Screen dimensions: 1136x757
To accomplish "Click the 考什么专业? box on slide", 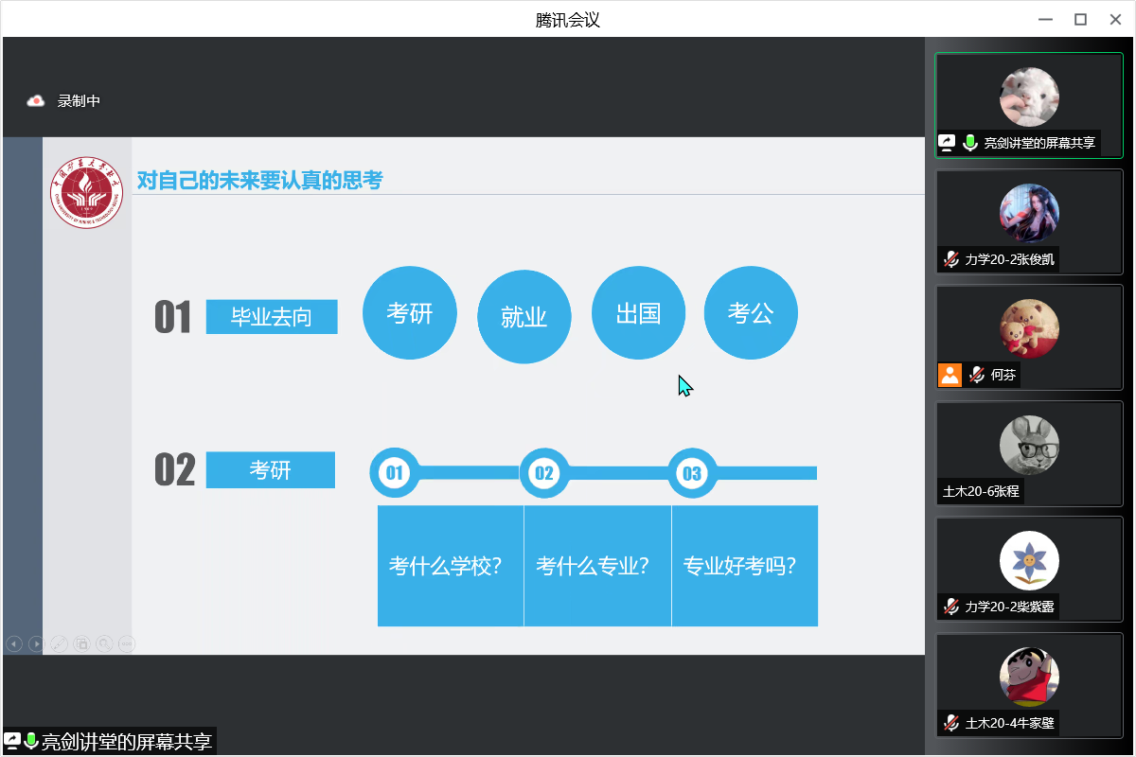I will click(x=597, y=566).
